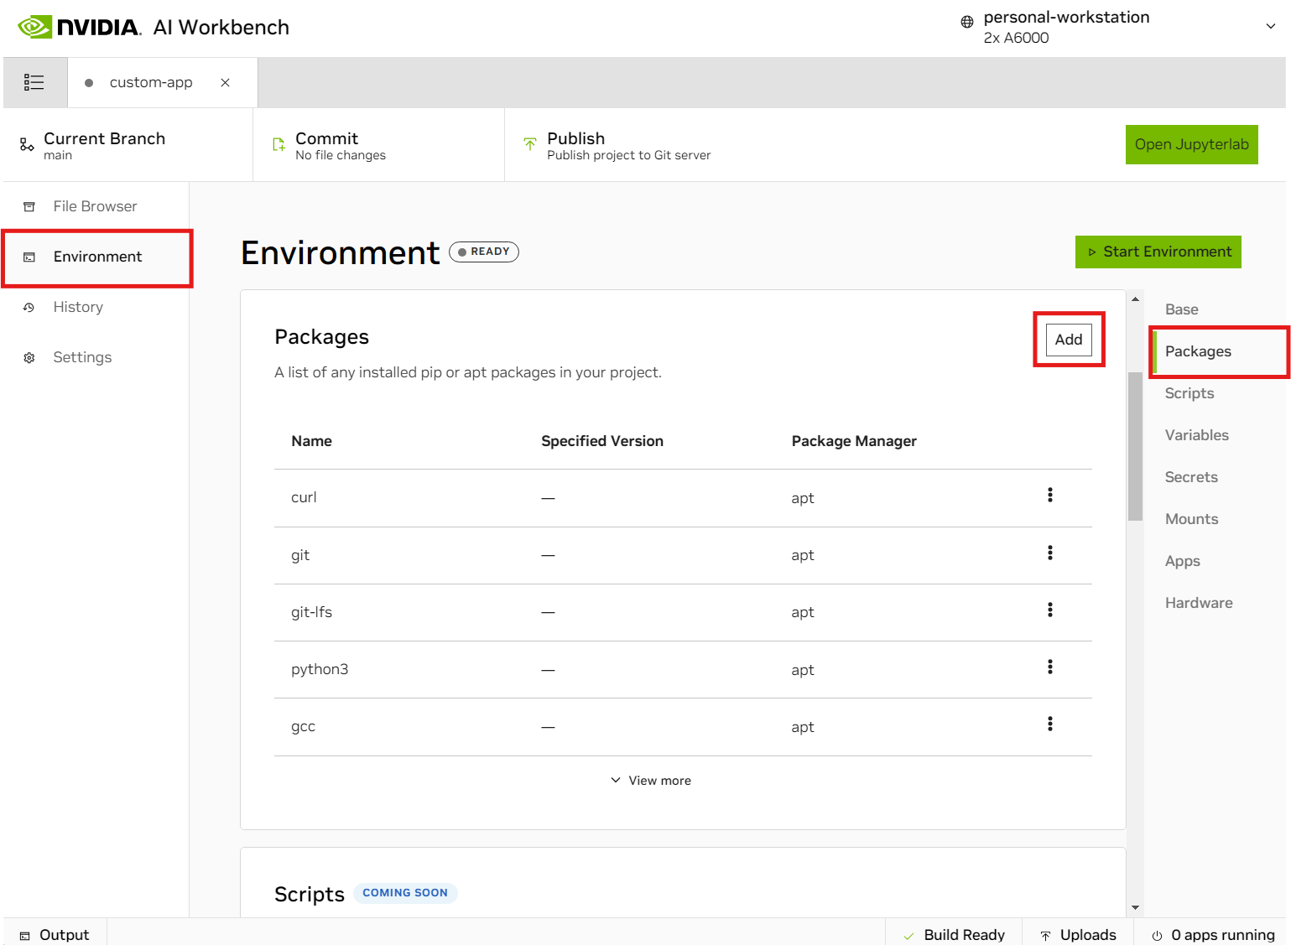Open the Commit panel
The height and width of the screenshot is (945, 1291).
click(x=378, y=144)
